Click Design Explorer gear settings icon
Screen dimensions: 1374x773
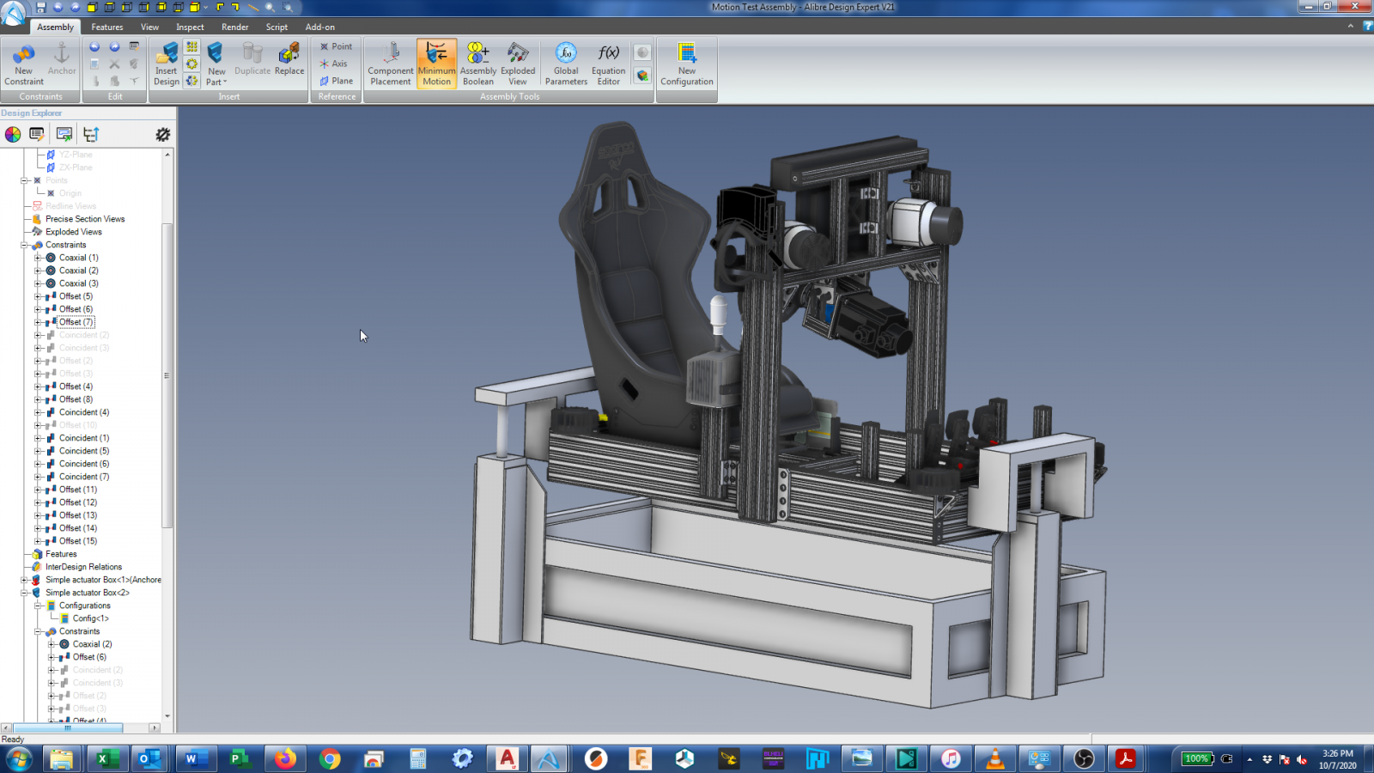[162, 134]
